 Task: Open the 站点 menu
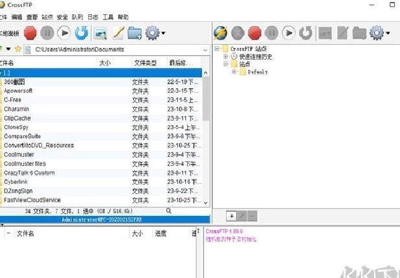47,17
